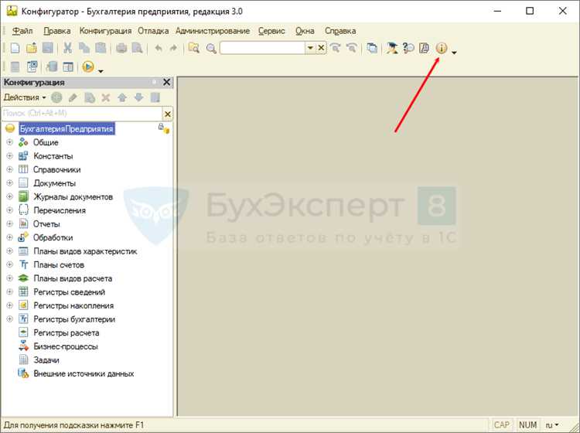This screenshot has width=580, height=433.
Task: Click the Add object icon in panel
Action: [56, 97]
